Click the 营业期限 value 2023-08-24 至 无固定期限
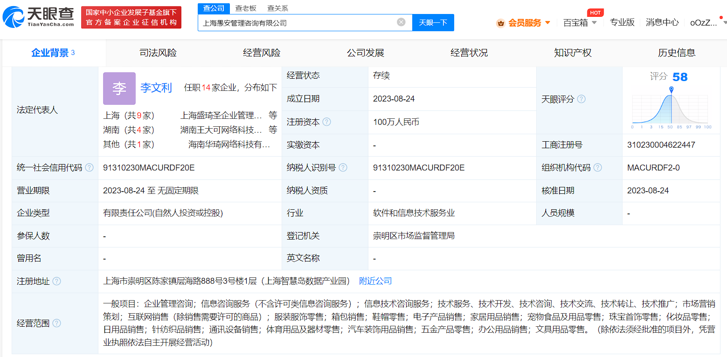 point(151,190)
